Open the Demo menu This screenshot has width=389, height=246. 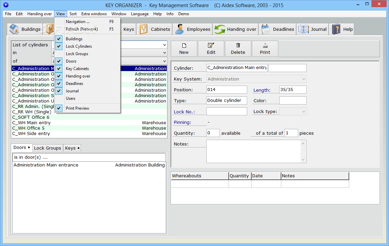184,14
